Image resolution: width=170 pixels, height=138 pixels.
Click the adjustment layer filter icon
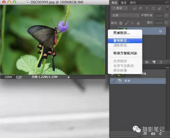(141, 8)
